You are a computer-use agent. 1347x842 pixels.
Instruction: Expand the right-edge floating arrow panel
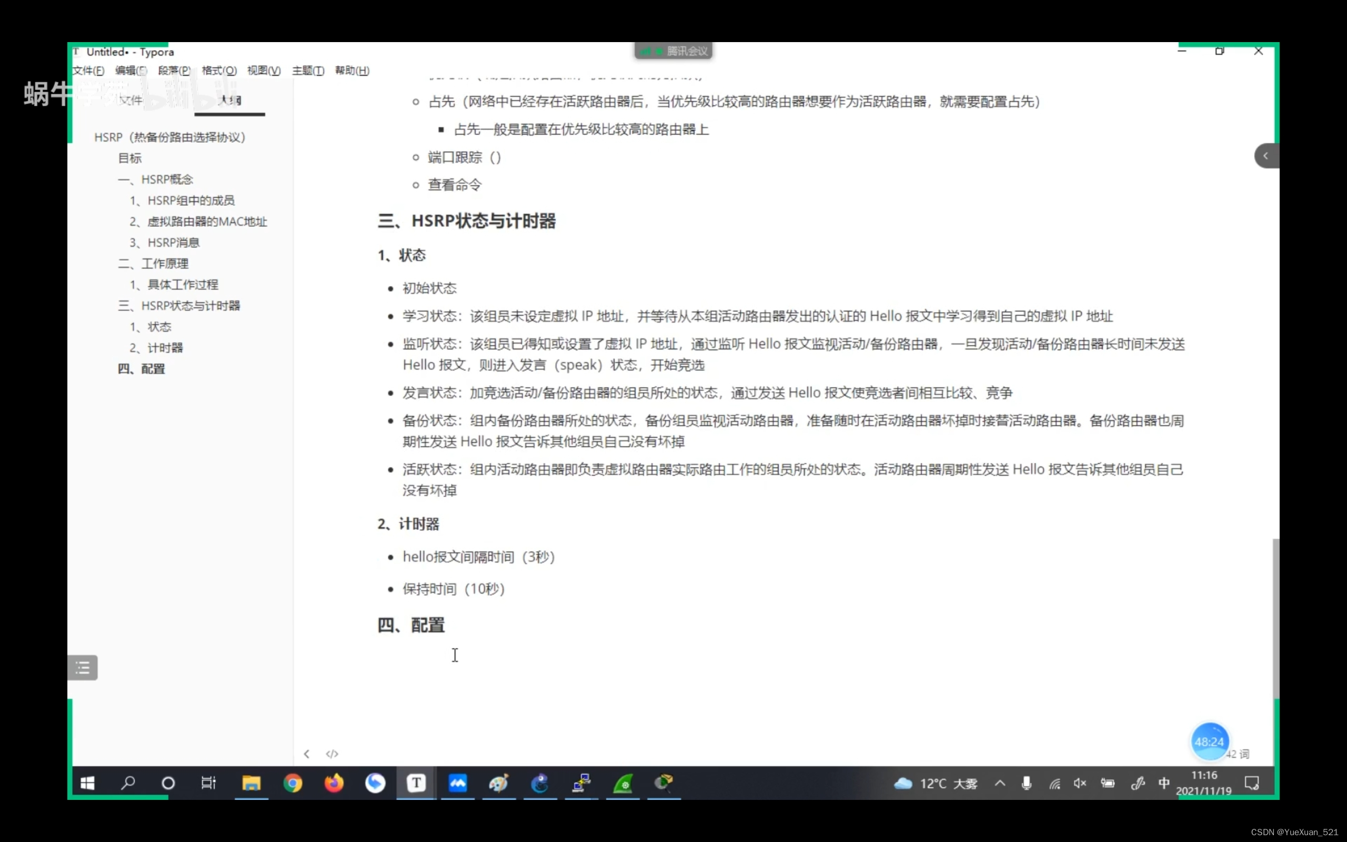pos(1266,156)
